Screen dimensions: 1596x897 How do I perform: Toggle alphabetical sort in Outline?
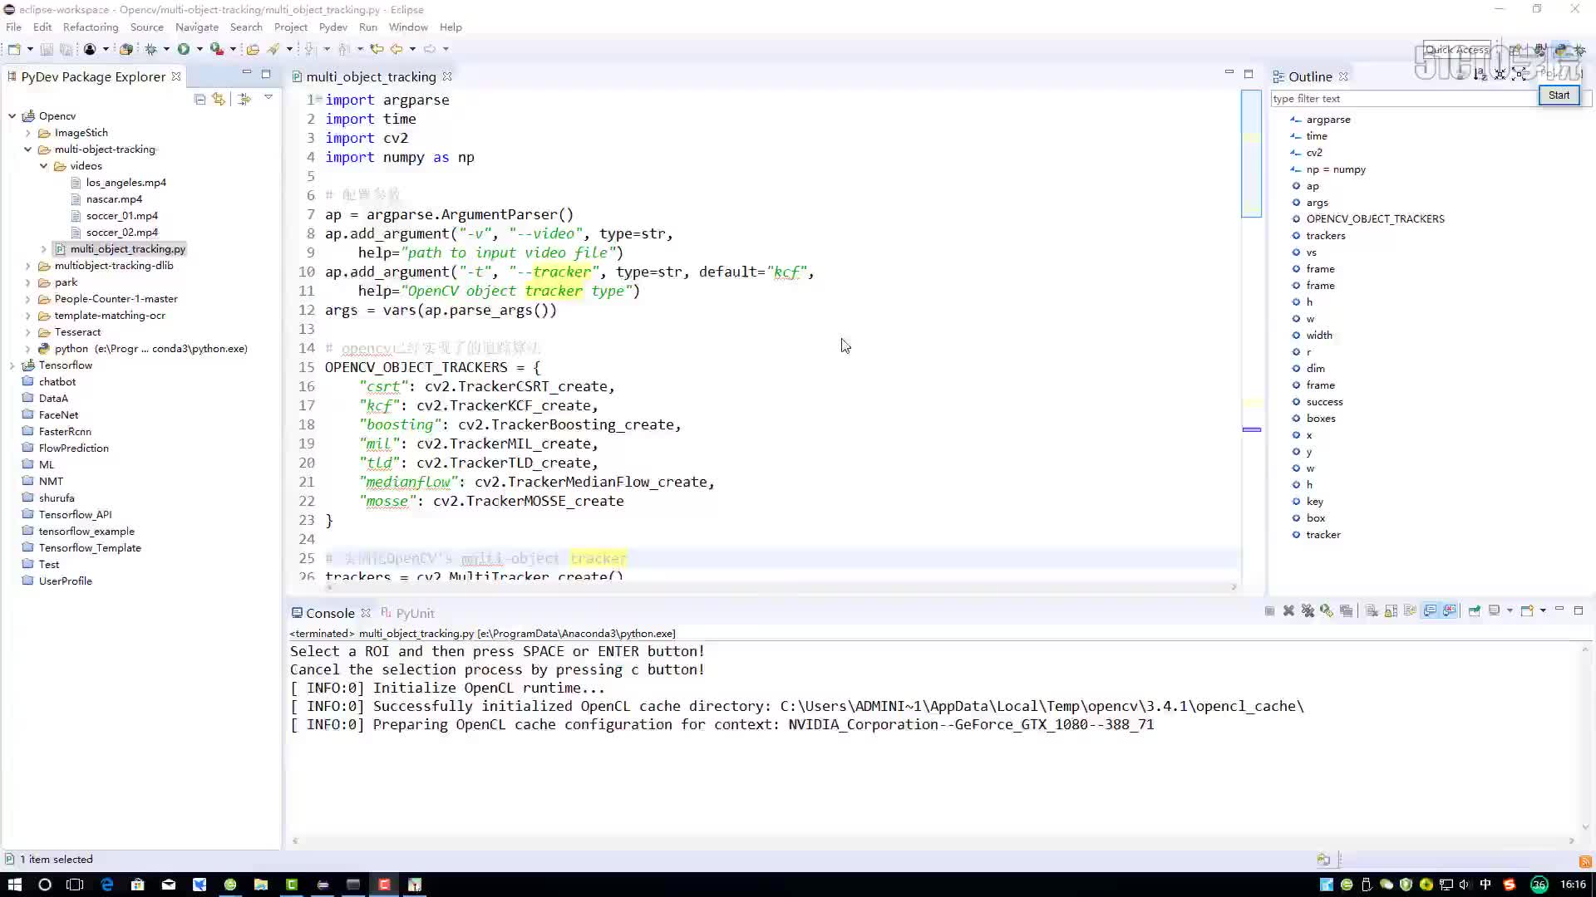coord(1480,75)
